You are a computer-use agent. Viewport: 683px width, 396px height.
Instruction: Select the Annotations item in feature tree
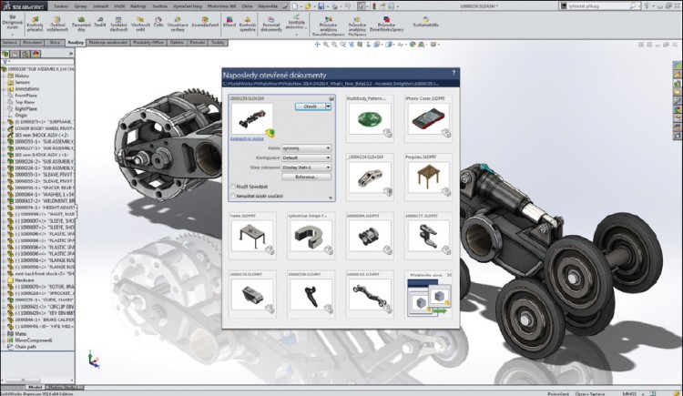(29, 87)
